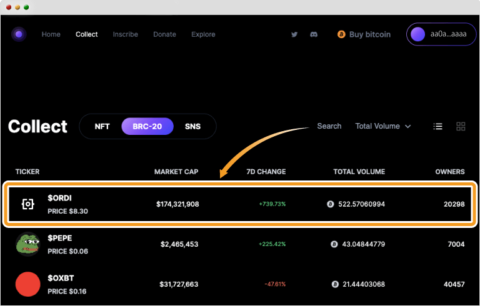Click the bitcoin icon beside 522.57060994
480x306 pixels.
point(330,204)
